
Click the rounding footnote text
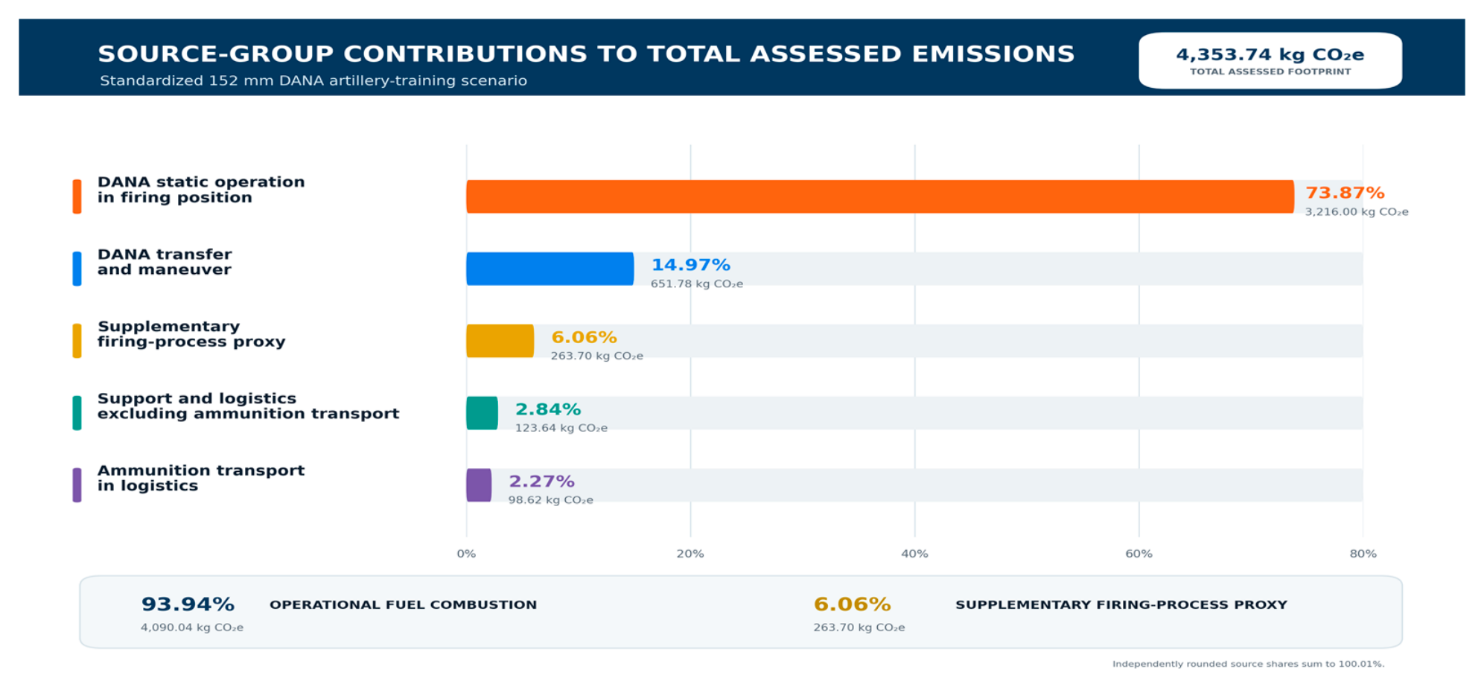(1249, 664)
